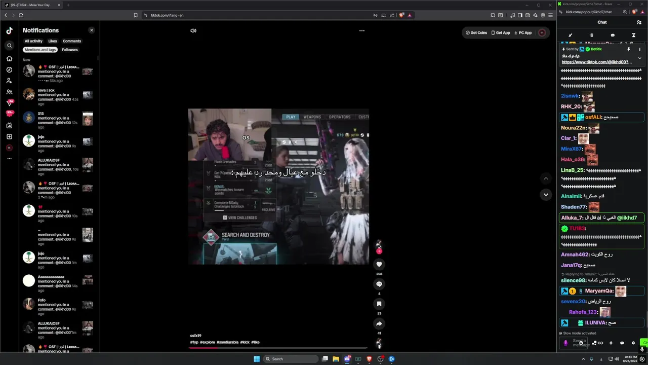Like the video with heart icon
Viewport: 648px width, 365px height.
379,264
